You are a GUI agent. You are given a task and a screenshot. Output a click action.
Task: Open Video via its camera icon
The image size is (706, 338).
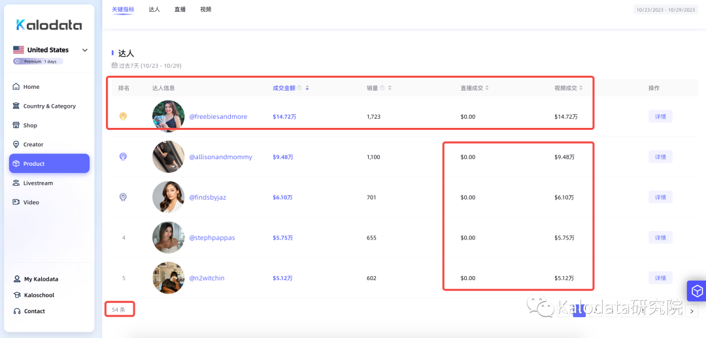point(16,202)
